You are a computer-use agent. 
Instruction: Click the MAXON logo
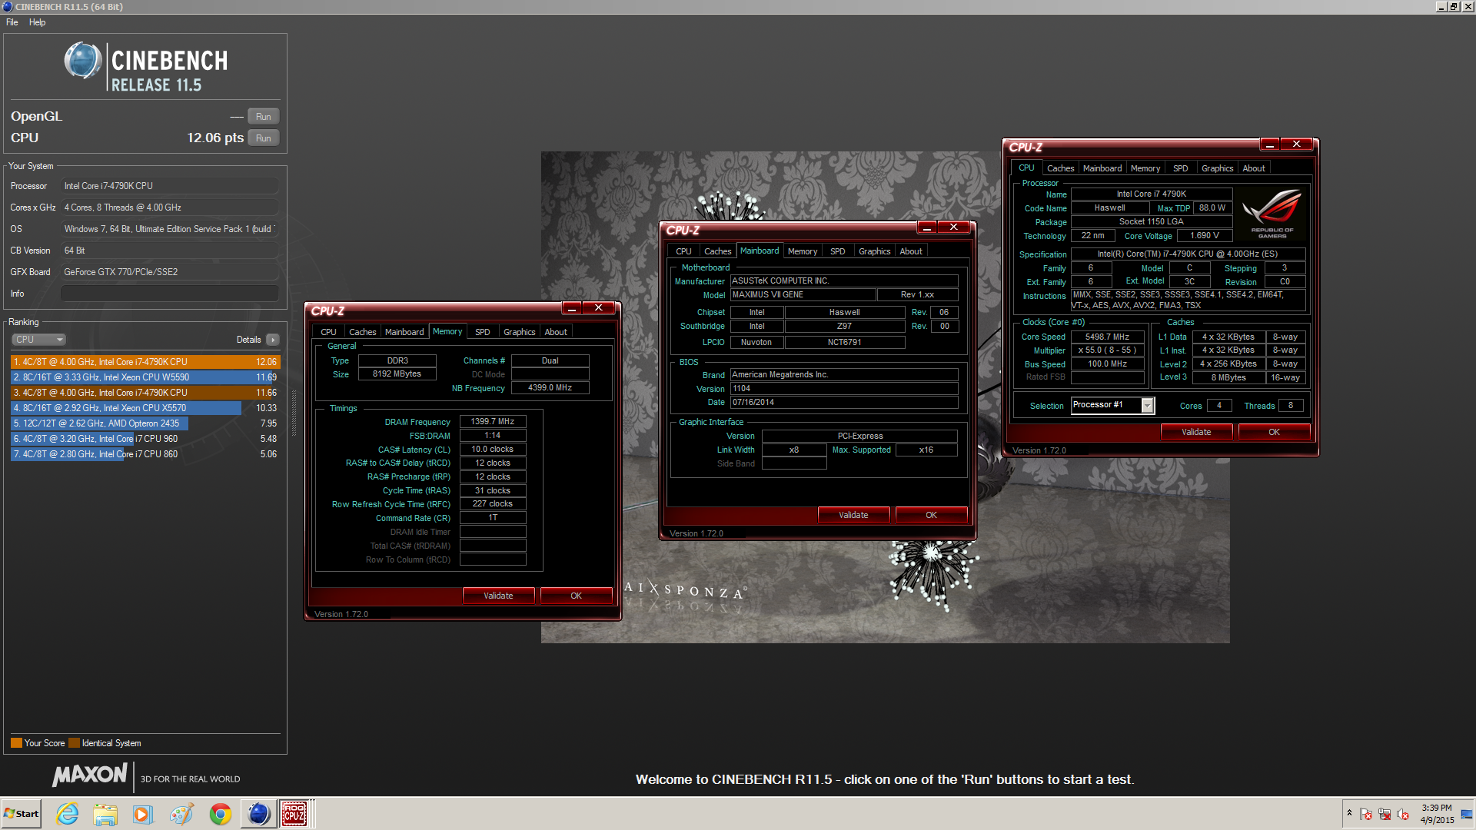pyautogui.click(x=90, y=775)
